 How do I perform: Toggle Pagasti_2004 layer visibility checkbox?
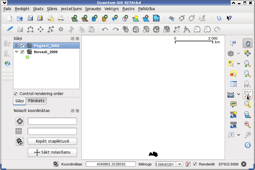pos(22,46)
